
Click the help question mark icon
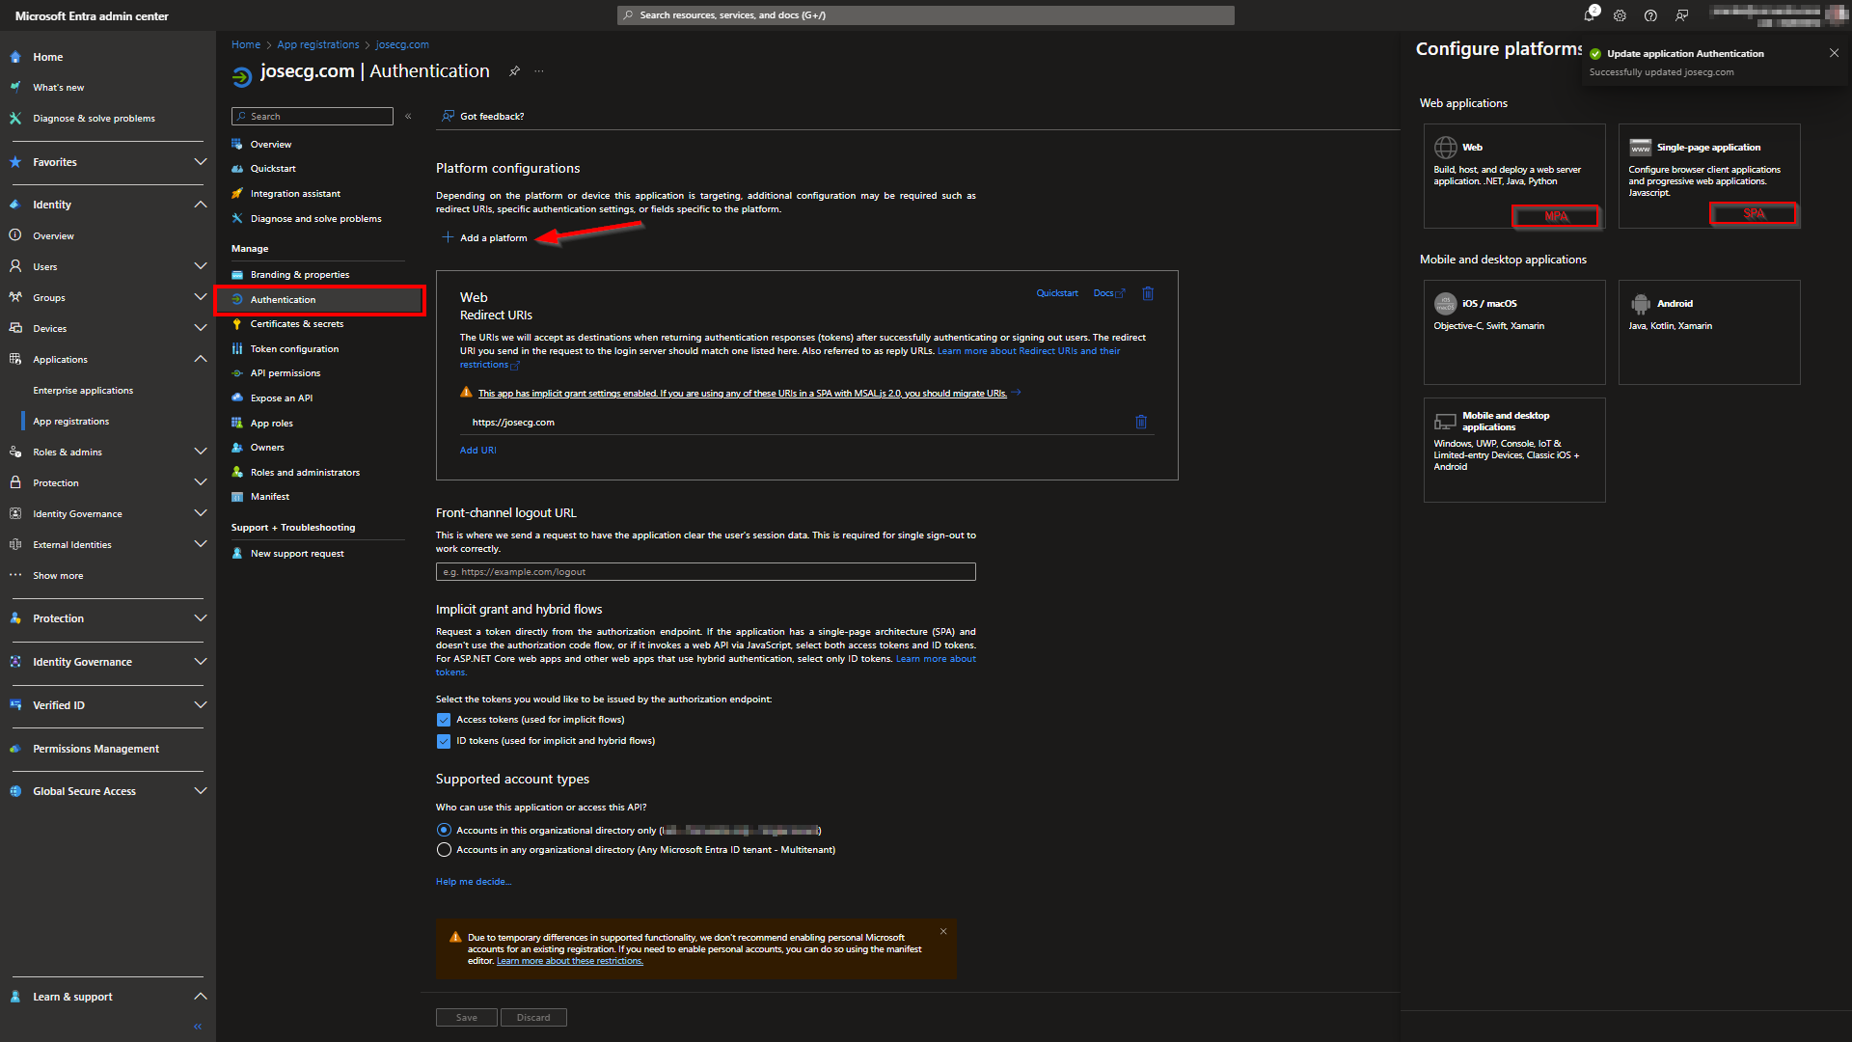pyautogui.click(x=1650, y=15)
